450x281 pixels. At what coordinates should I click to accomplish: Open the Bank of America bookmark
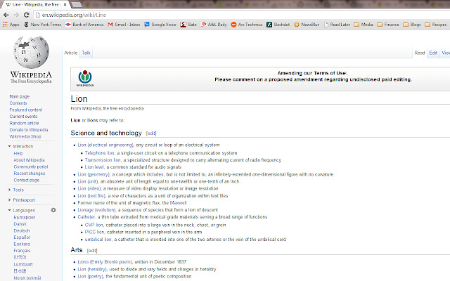(x=84, y=25)
